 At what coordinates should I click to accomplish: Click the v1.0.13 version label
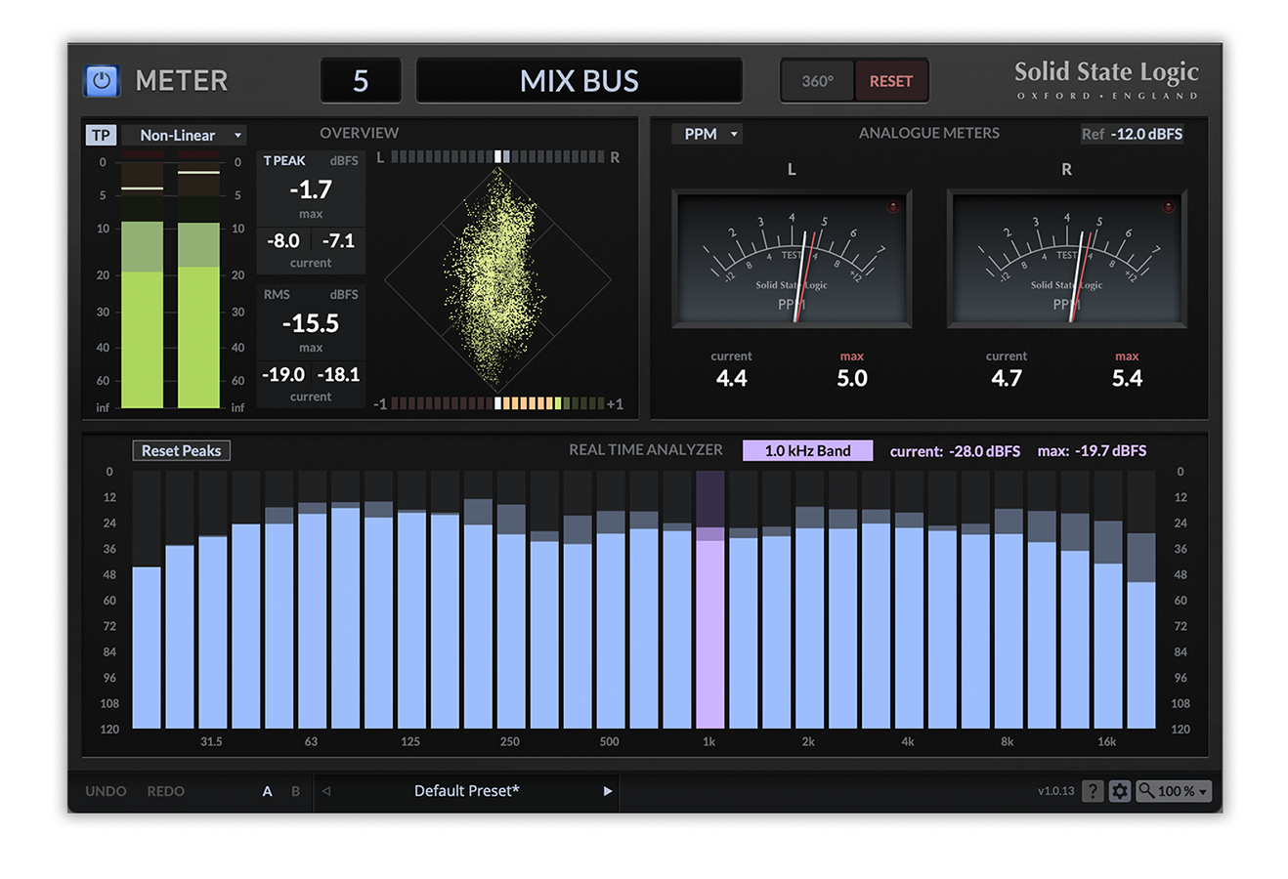tap(1055, 791)
